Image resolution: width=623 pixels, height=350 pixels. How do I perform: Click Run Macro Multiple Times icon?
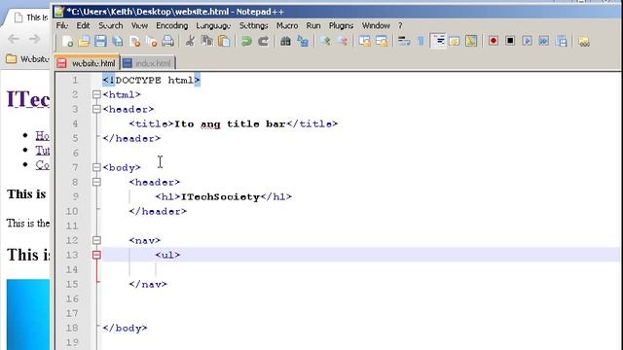pos(544,41)
